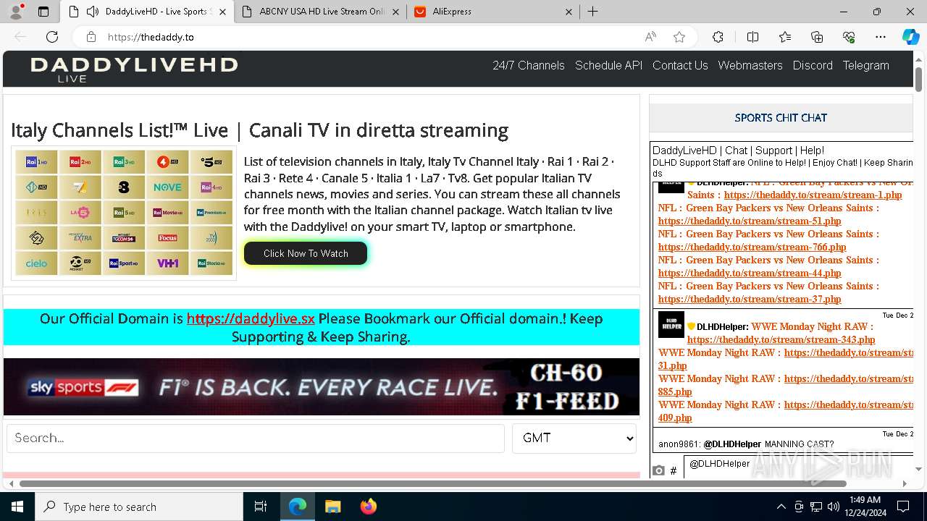Open Firefox from the taskbar

tap(368, 507)
